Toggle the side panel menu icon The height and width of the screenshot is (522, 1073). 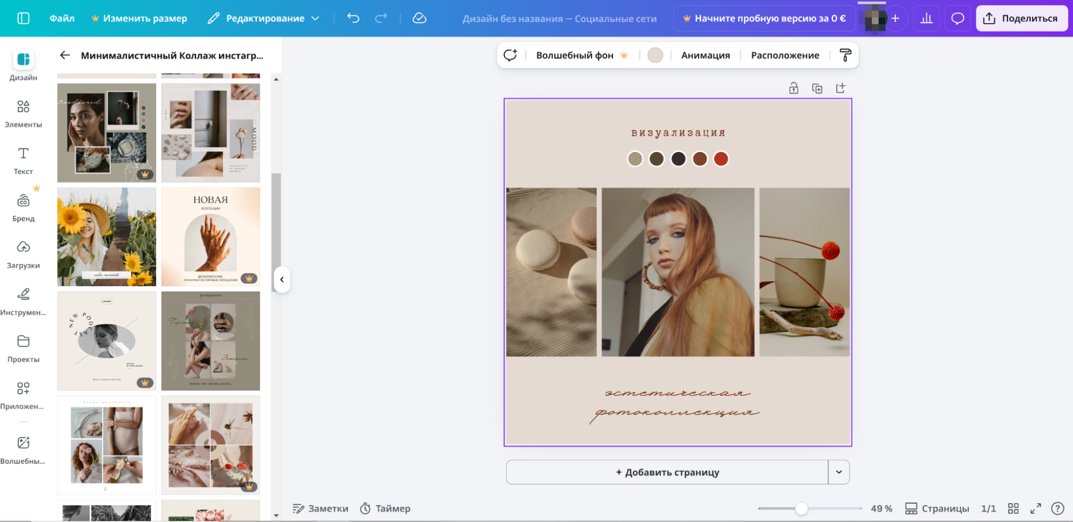pos(24,18)
